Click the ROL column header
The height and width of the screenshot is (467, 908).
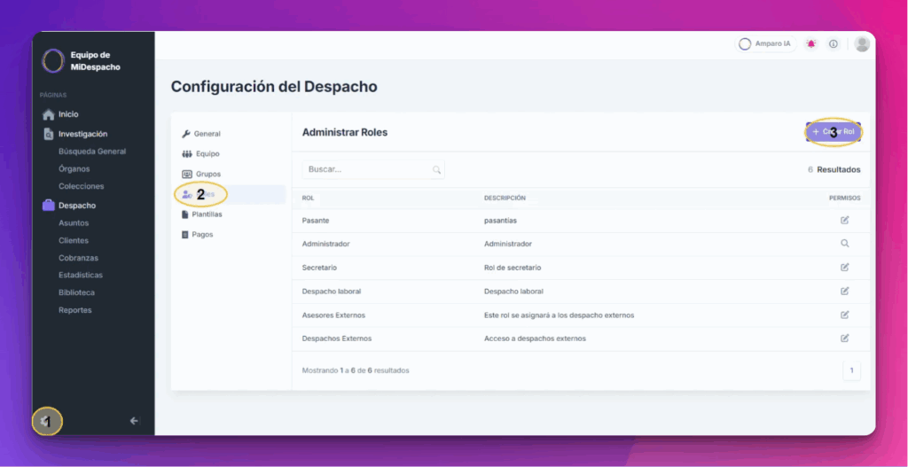pos(308,198)
